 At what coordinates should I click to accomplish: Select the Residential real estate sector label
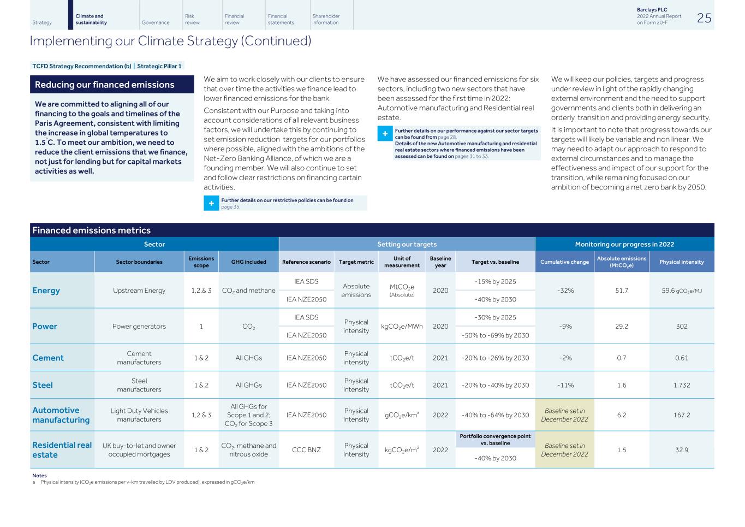pos(62,450)
